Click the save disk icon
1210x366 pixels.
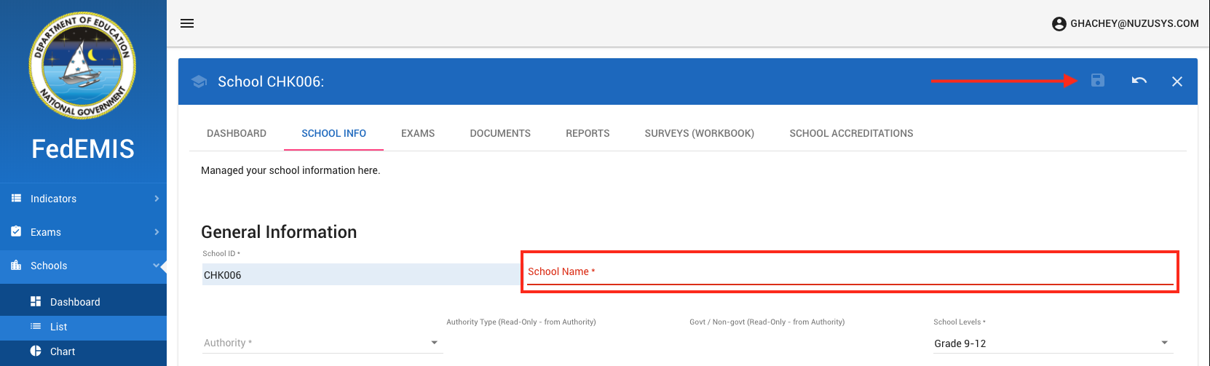(1098, 81)
